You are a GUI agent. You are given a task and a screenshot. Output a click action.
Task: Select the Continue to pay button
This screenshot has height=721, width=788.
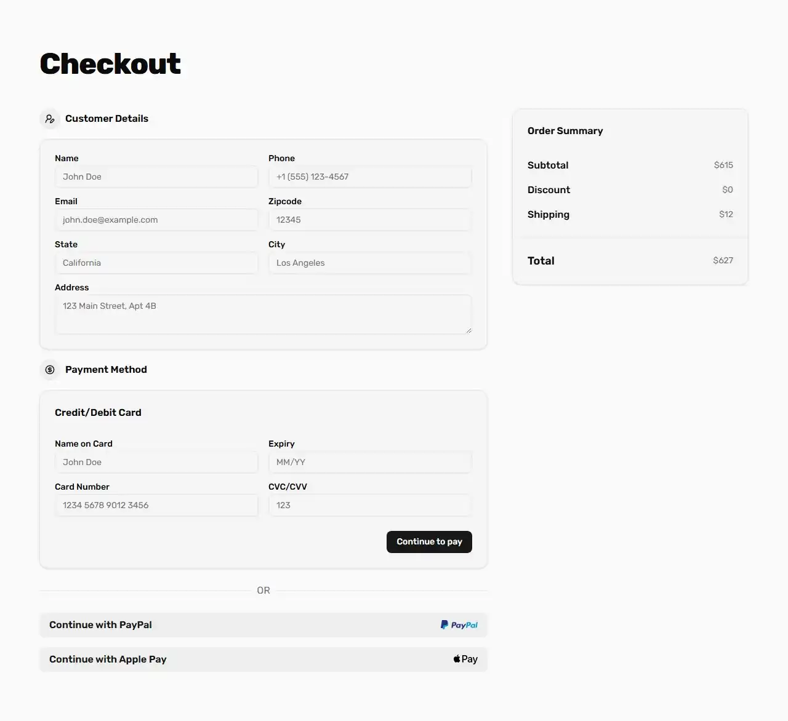point(429,541)
